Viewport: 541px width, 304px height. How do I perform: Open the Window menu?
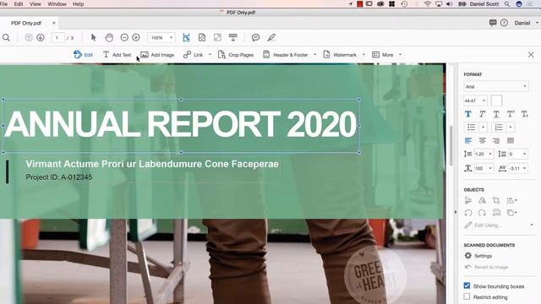point(57,4)
